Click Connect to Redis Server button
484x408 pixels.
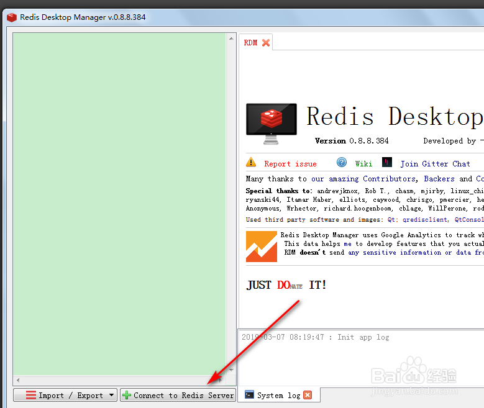pos(178,395)
